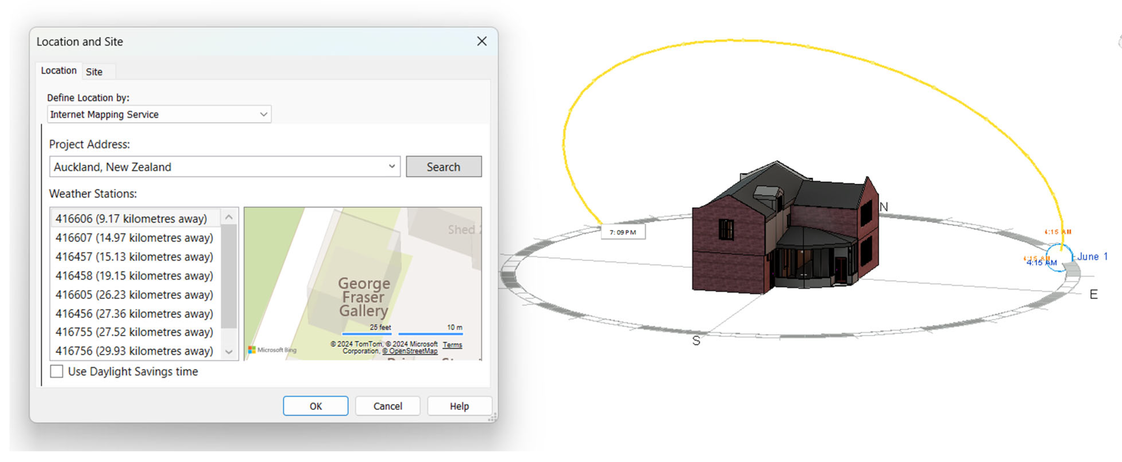Switch to the Site tab

click(94, 72)
